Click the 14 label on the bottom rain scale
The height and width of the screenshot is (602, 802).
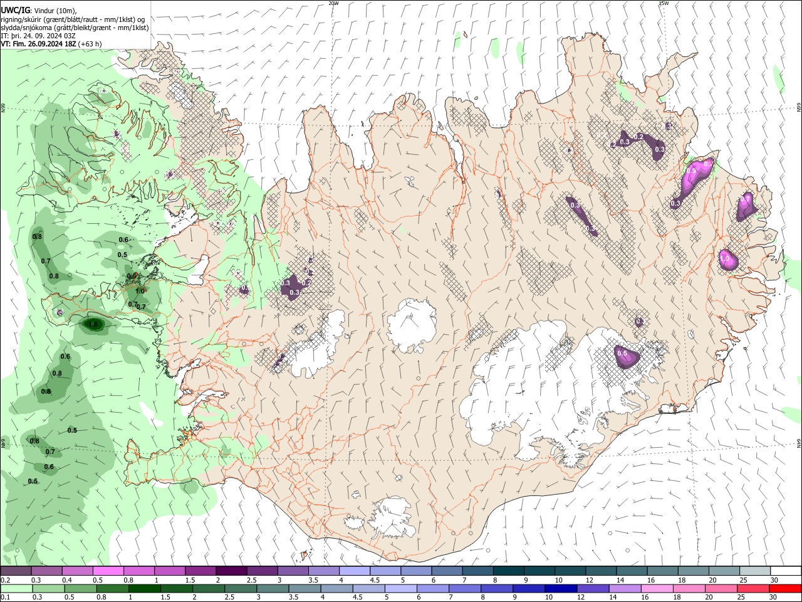[x=612, y=598]
